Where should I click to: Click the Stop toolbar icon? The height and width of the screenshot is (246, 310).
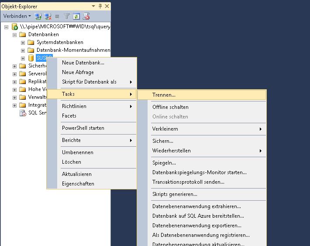click(x=57, y=17)
